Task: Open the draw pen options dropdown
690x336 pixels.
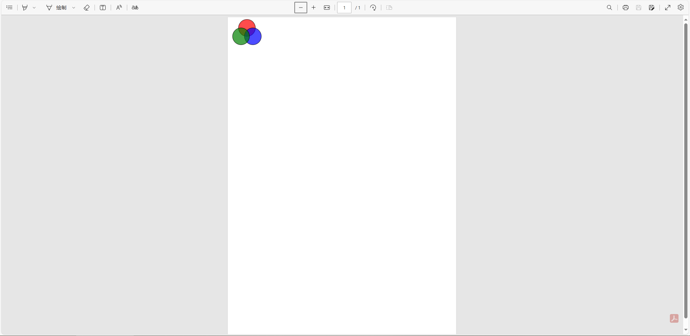Action: 74,8
